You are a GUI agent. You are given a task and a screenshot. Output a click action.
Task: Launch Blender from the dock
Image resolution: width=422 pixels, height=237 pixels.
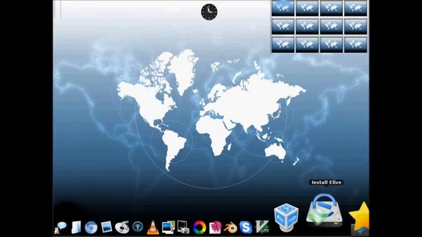point(230,228)
